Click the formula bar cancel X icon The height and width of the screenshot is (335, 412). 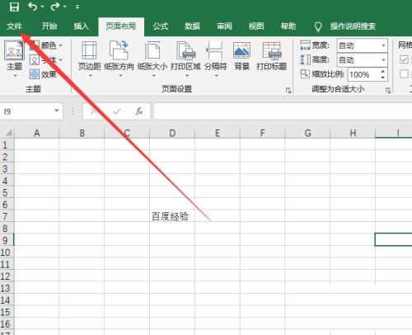[x=94, y=111]
